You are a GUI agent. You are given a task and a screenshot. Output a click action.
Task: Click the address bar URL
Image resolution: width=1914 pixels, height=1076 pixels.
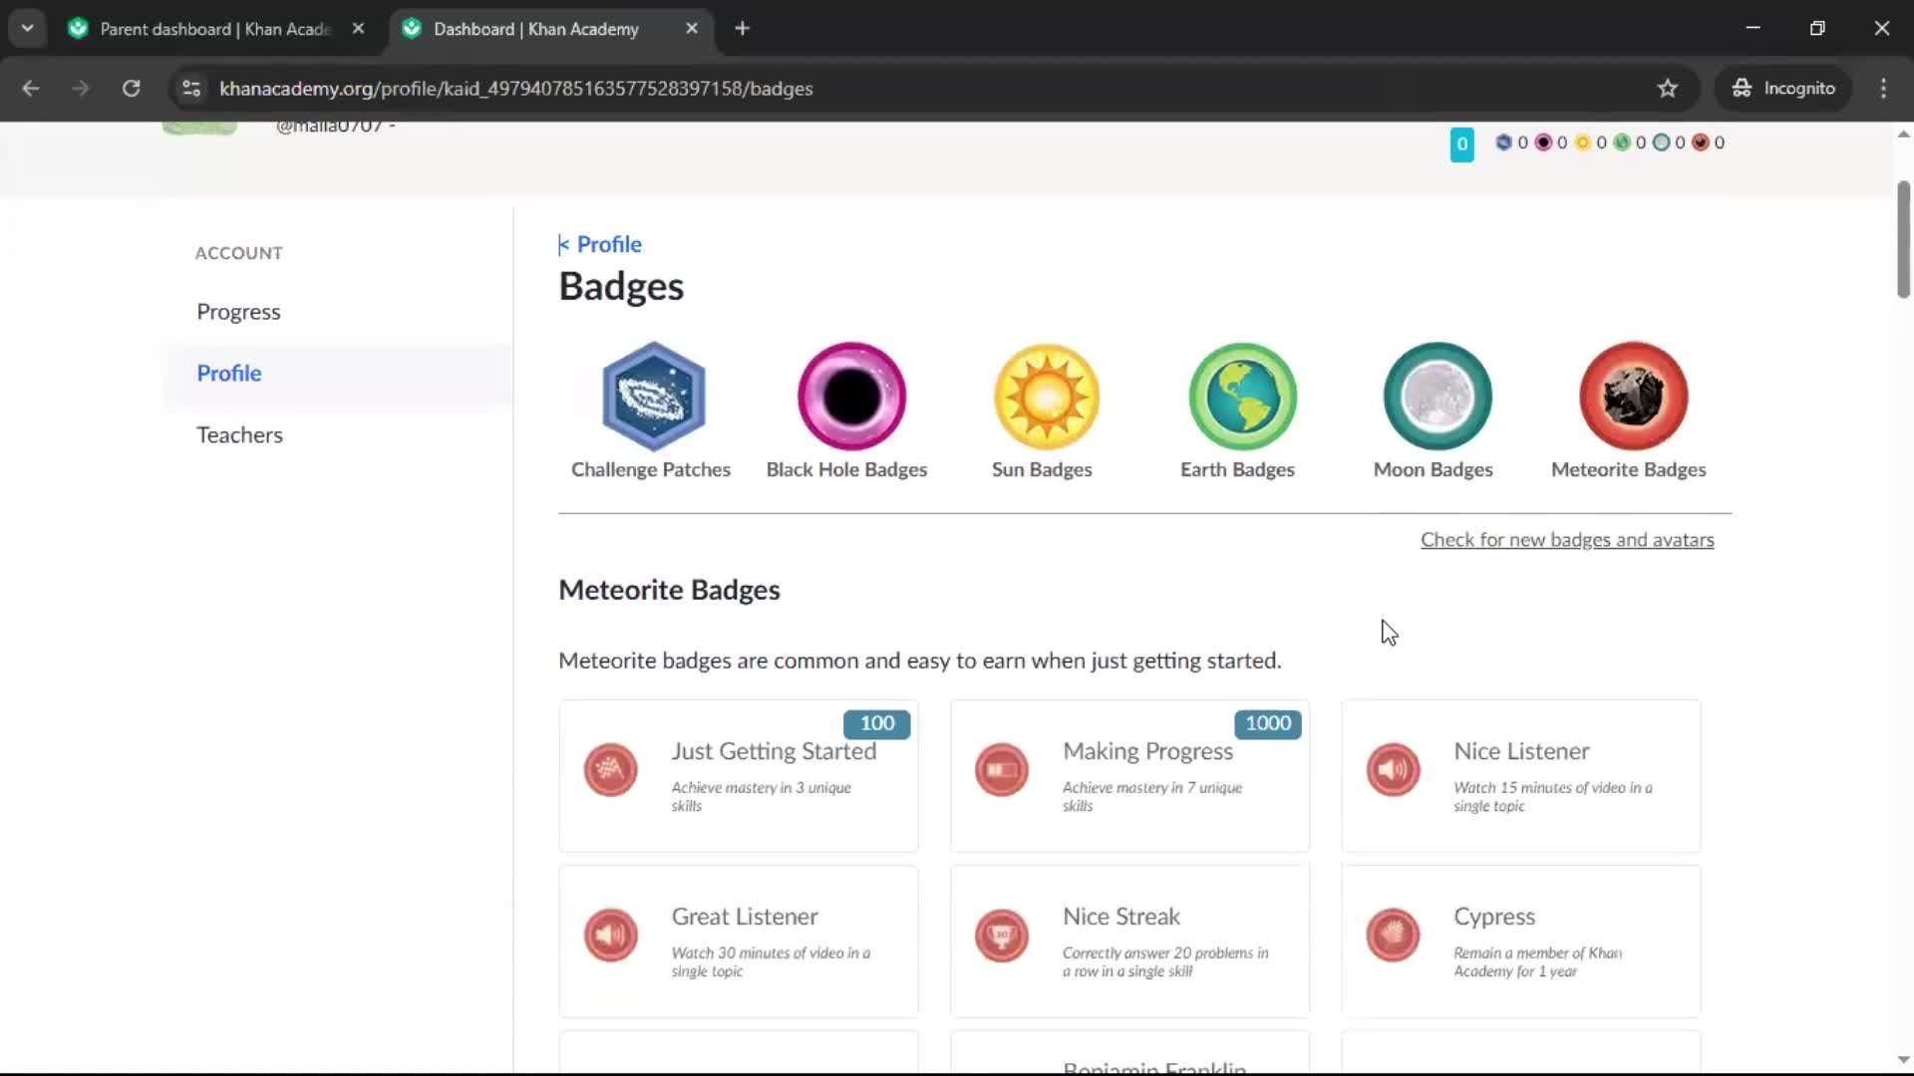click(515, 89)
